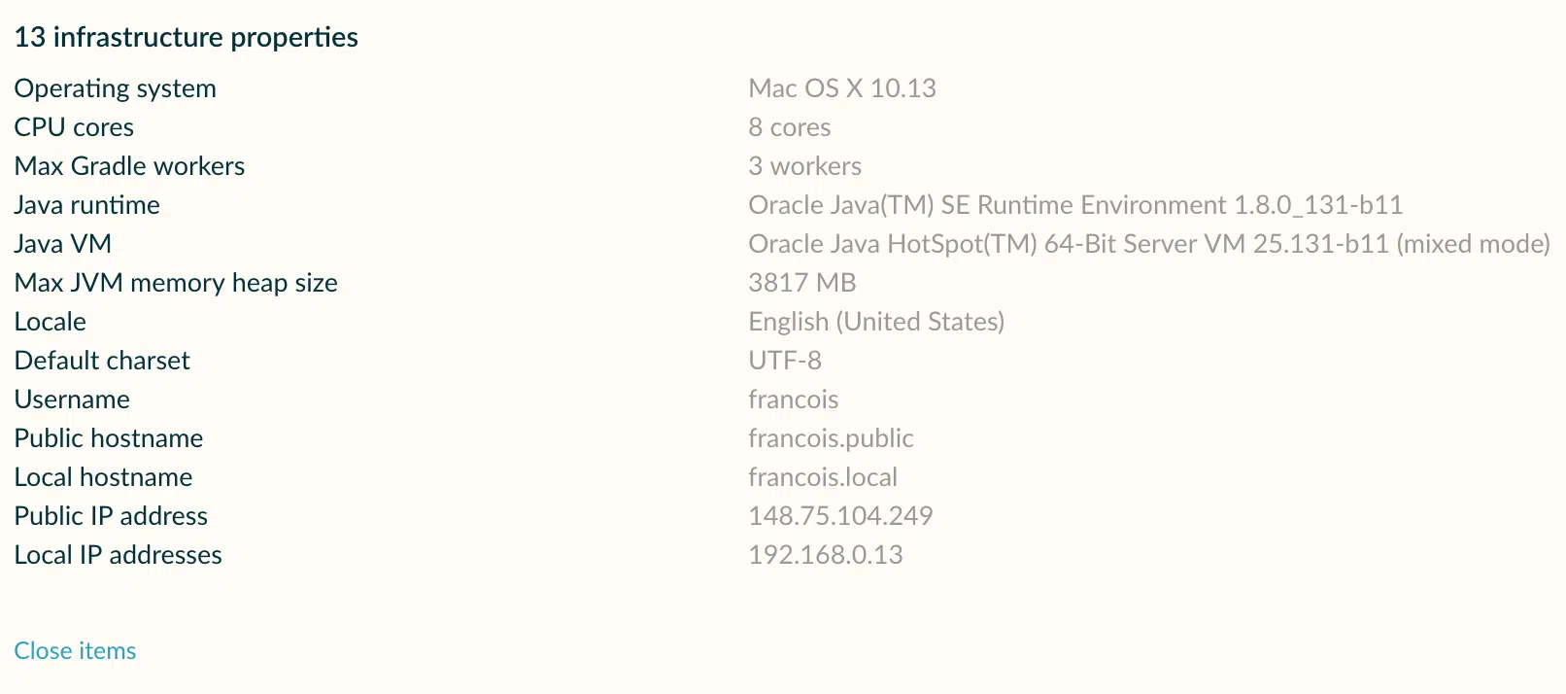Select the HotSpot 64-Bit Server VM value
The width and height of the screenshot is (1566, 694).
[x=1148, y=244]
